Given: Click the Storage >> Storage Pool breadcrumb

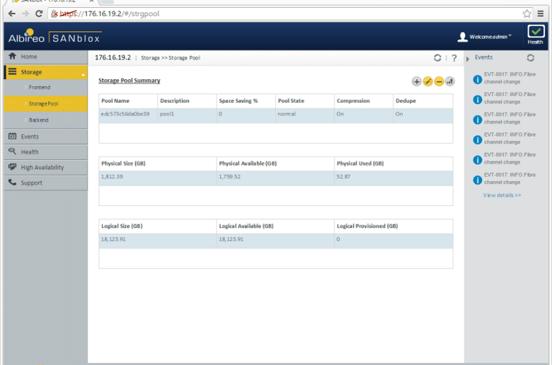Looking at the screenshot, I should click(171, 58).
